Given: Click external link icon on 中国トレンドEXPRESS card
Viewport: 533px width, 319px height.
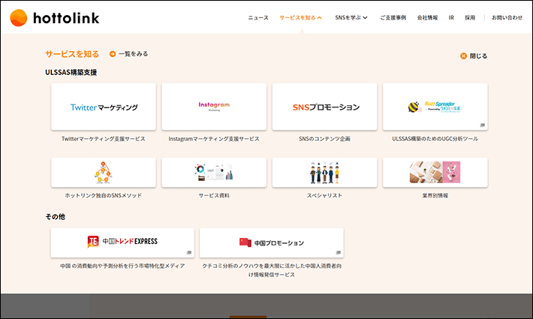Looking at the screenshot, I should tap(189, 252).
